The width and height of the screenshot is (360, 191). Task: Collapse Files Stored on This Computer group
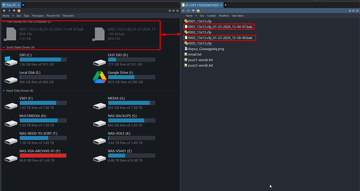point(4,21)
